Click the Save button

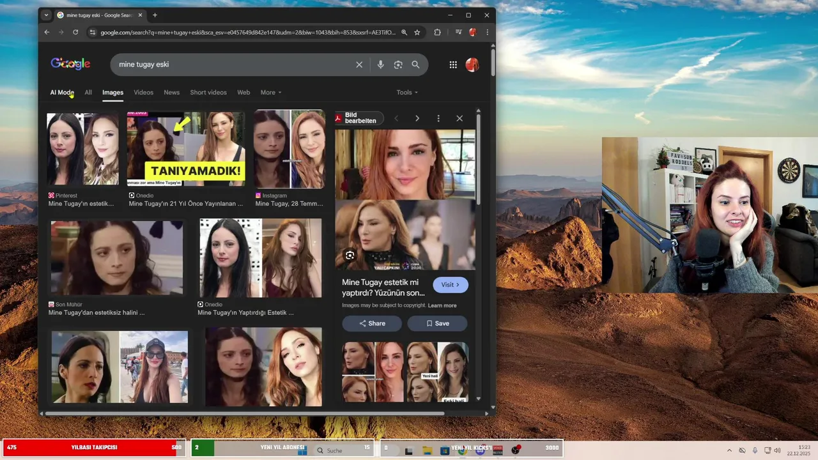[x=437, y=323]
